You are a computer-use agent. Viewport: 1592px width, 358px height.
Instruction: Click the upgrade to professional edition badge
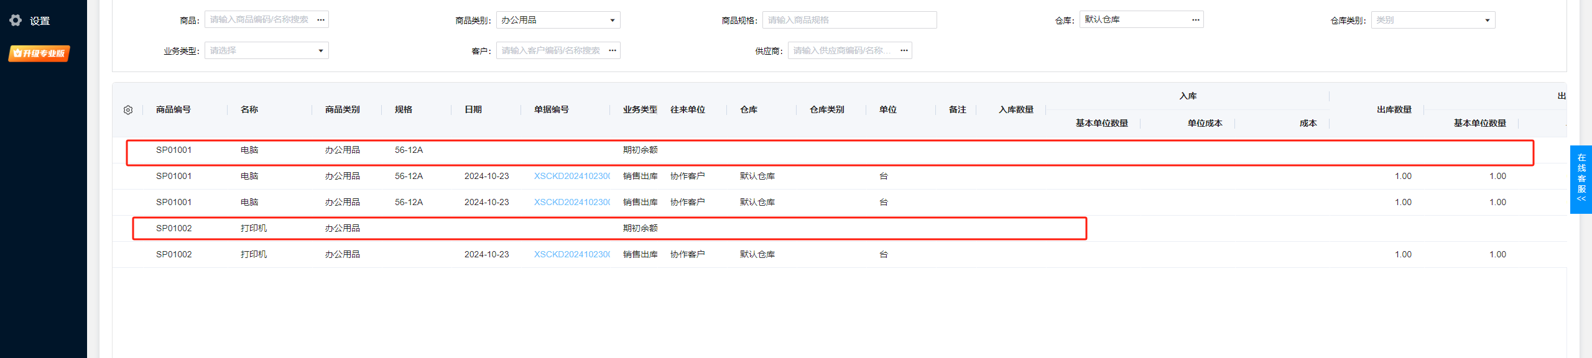click(x=39, y=53)
